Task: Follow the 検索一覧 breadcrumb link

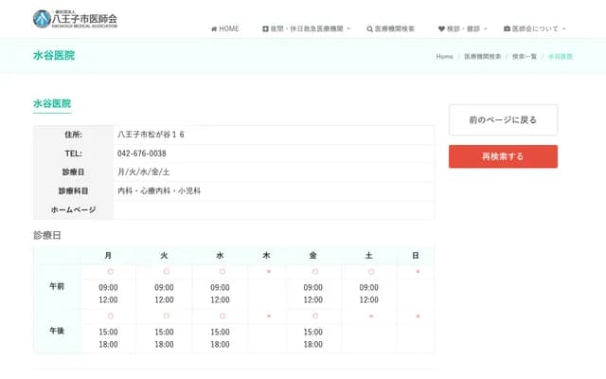Action: (x=524, y=57)
